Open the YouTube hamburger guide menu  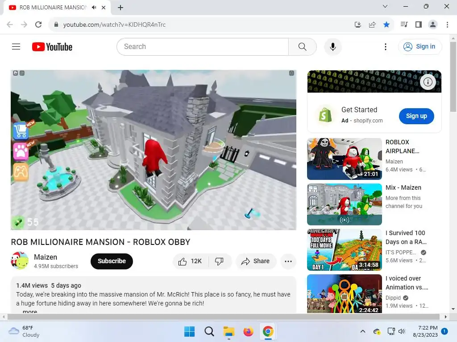tap(16, 46)
